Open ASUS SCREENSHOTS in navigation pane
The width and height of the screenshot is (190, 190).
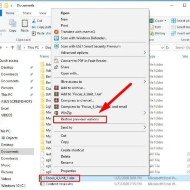pyautogui.click(x=17, y=101)
